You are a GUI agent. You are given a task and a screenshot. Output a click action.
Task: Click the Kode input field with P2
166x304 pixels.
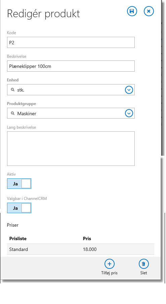[71, 43]
